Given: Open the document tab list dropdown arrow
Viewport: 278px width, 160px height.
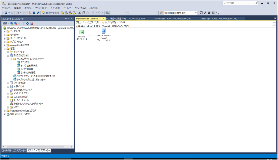Looking at the screenshot, I should [x=275, y=18].
